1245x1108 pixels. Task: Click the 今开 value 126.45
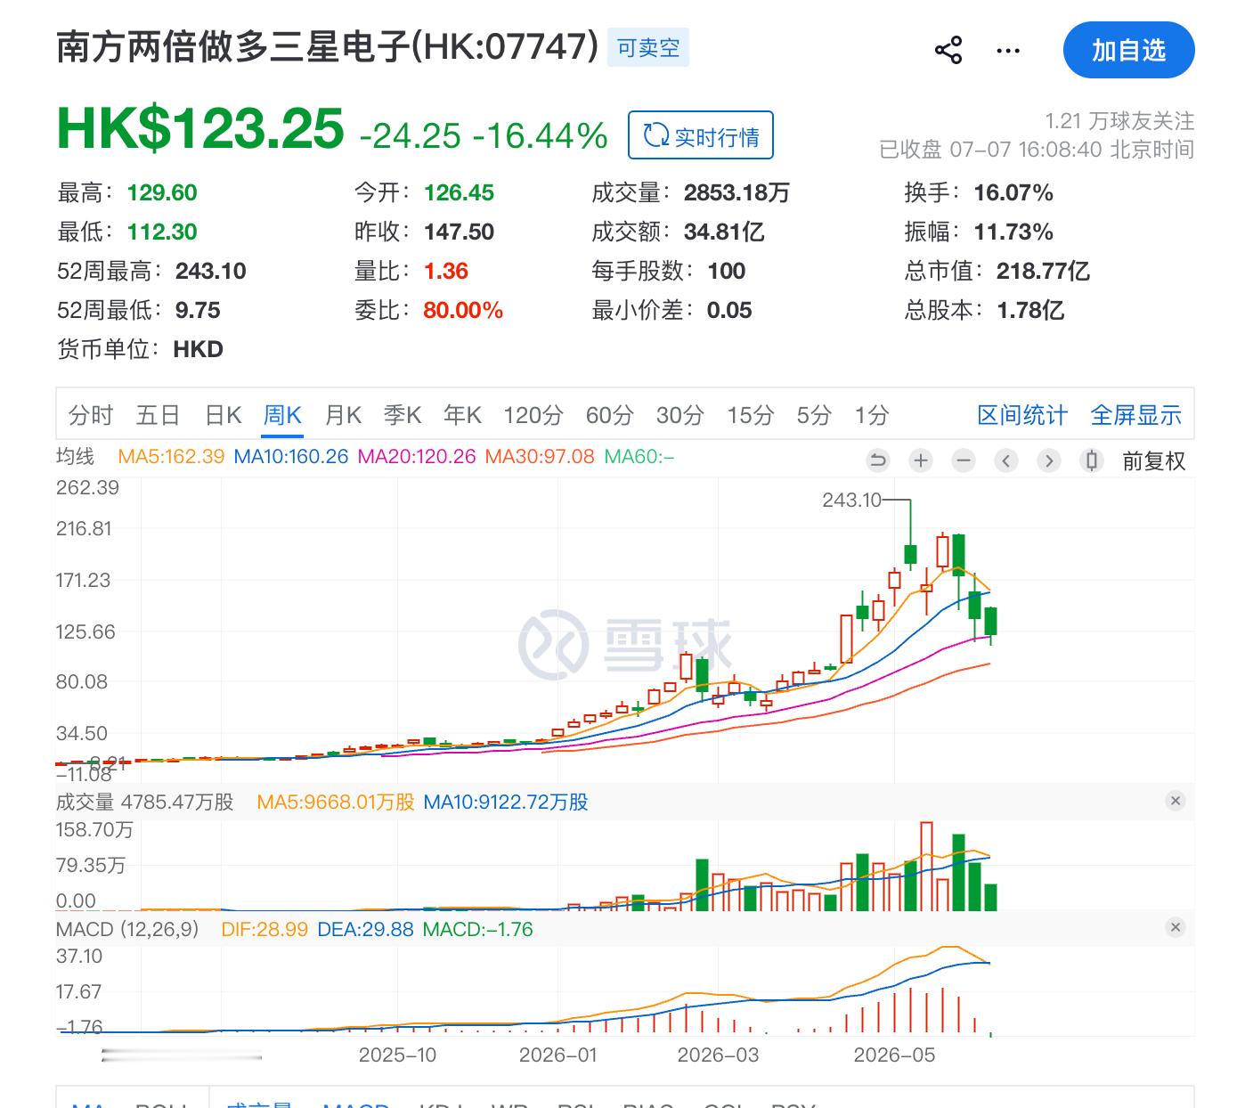[459, 192]
